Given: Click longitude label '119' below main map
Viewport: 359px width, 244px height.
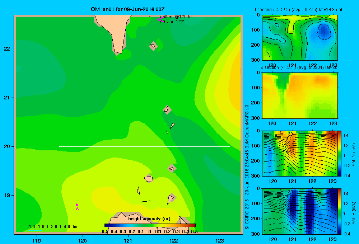Looking at the screenshot, I should coord(37,240).
